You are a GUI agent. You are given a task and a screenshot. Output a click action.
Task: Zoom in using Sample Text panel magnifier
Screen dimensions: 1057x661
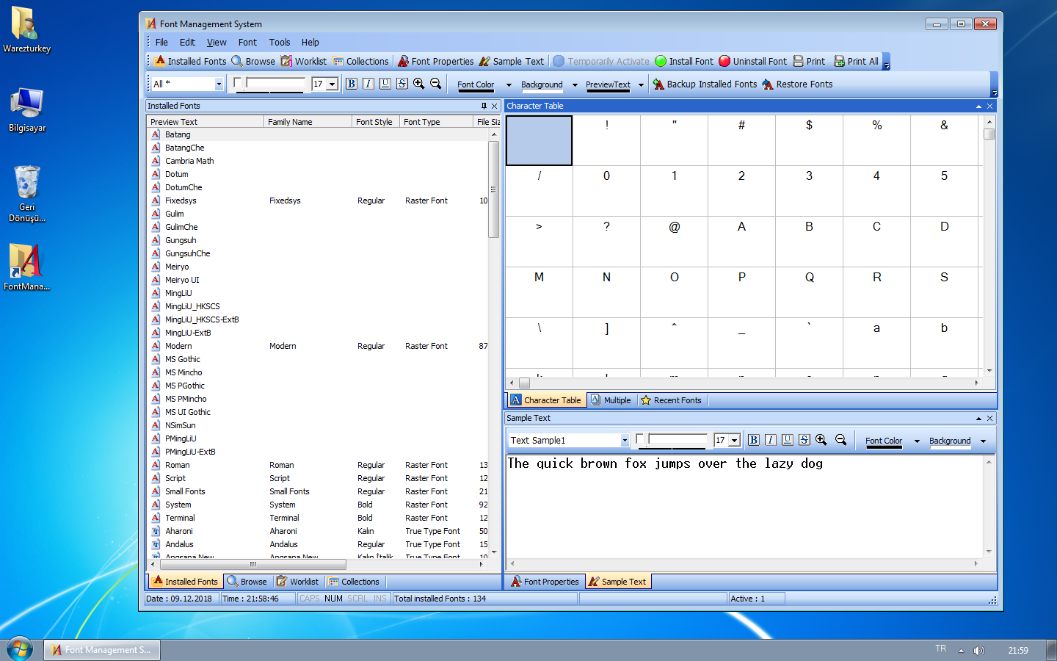click(x=821, y=440)
